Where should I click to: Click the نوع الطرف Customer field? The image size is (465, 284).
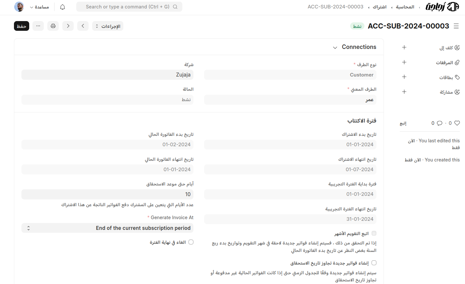pyautogui.click(x=290, y=75)
